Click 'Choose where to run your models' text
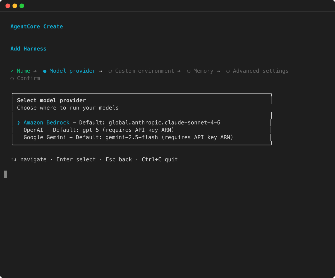This screenshot has width=335, height=278. 68,108
